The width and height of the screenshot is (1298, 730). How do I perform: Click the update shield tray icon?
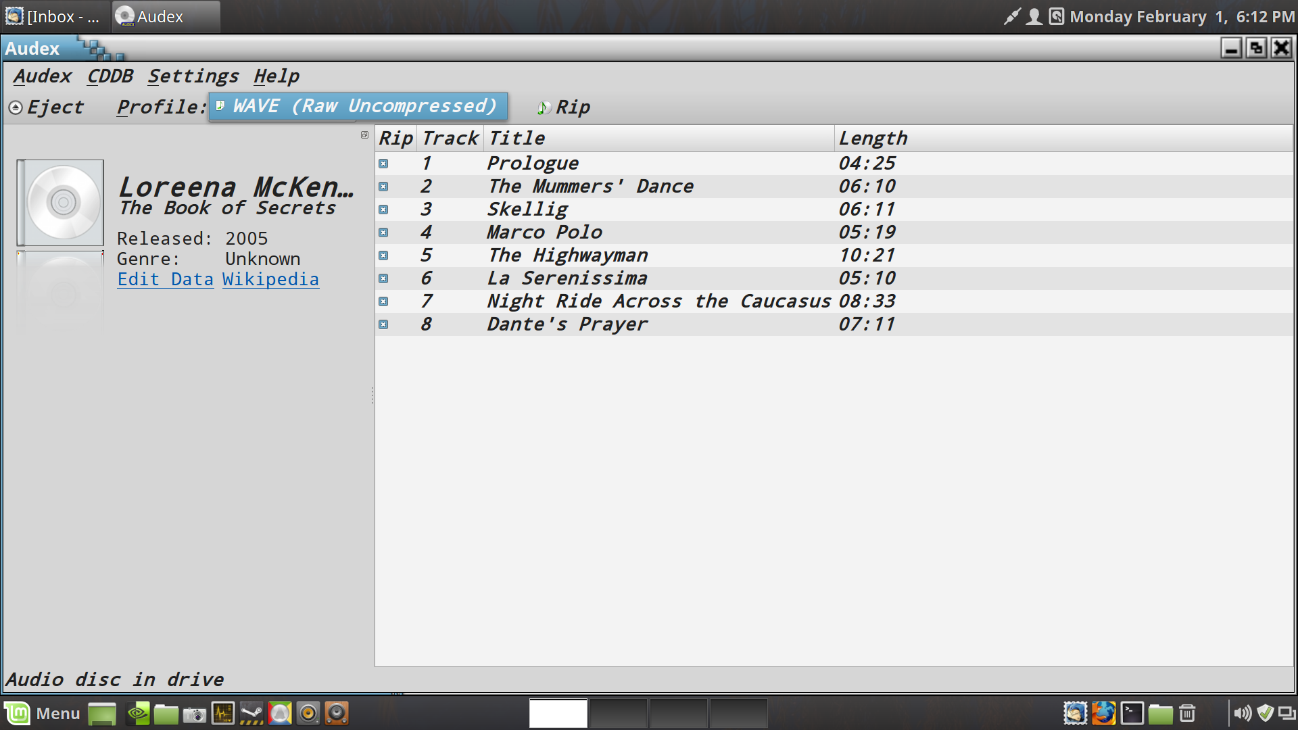(x=1265, y=713)
